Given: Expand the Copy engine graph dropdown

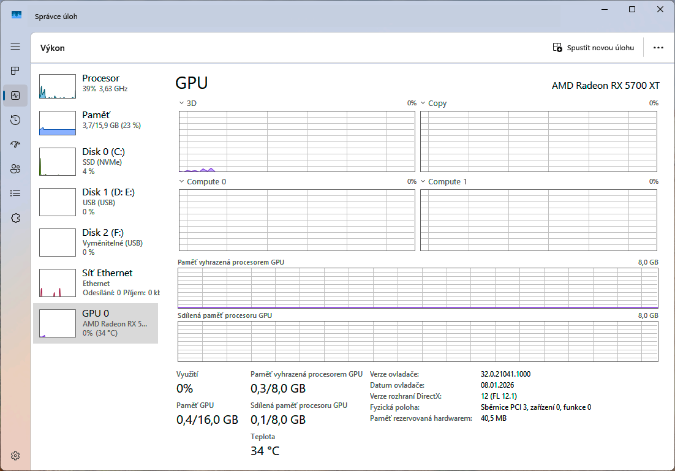Looking at the screenshot, I should coord(423,104).
